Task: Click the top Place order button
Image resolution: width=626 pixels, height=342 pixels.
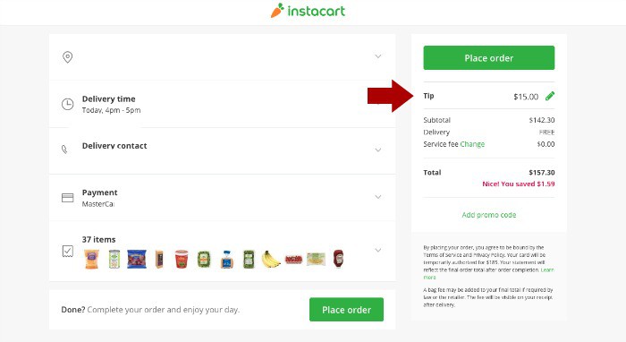Action: point(488,58)
